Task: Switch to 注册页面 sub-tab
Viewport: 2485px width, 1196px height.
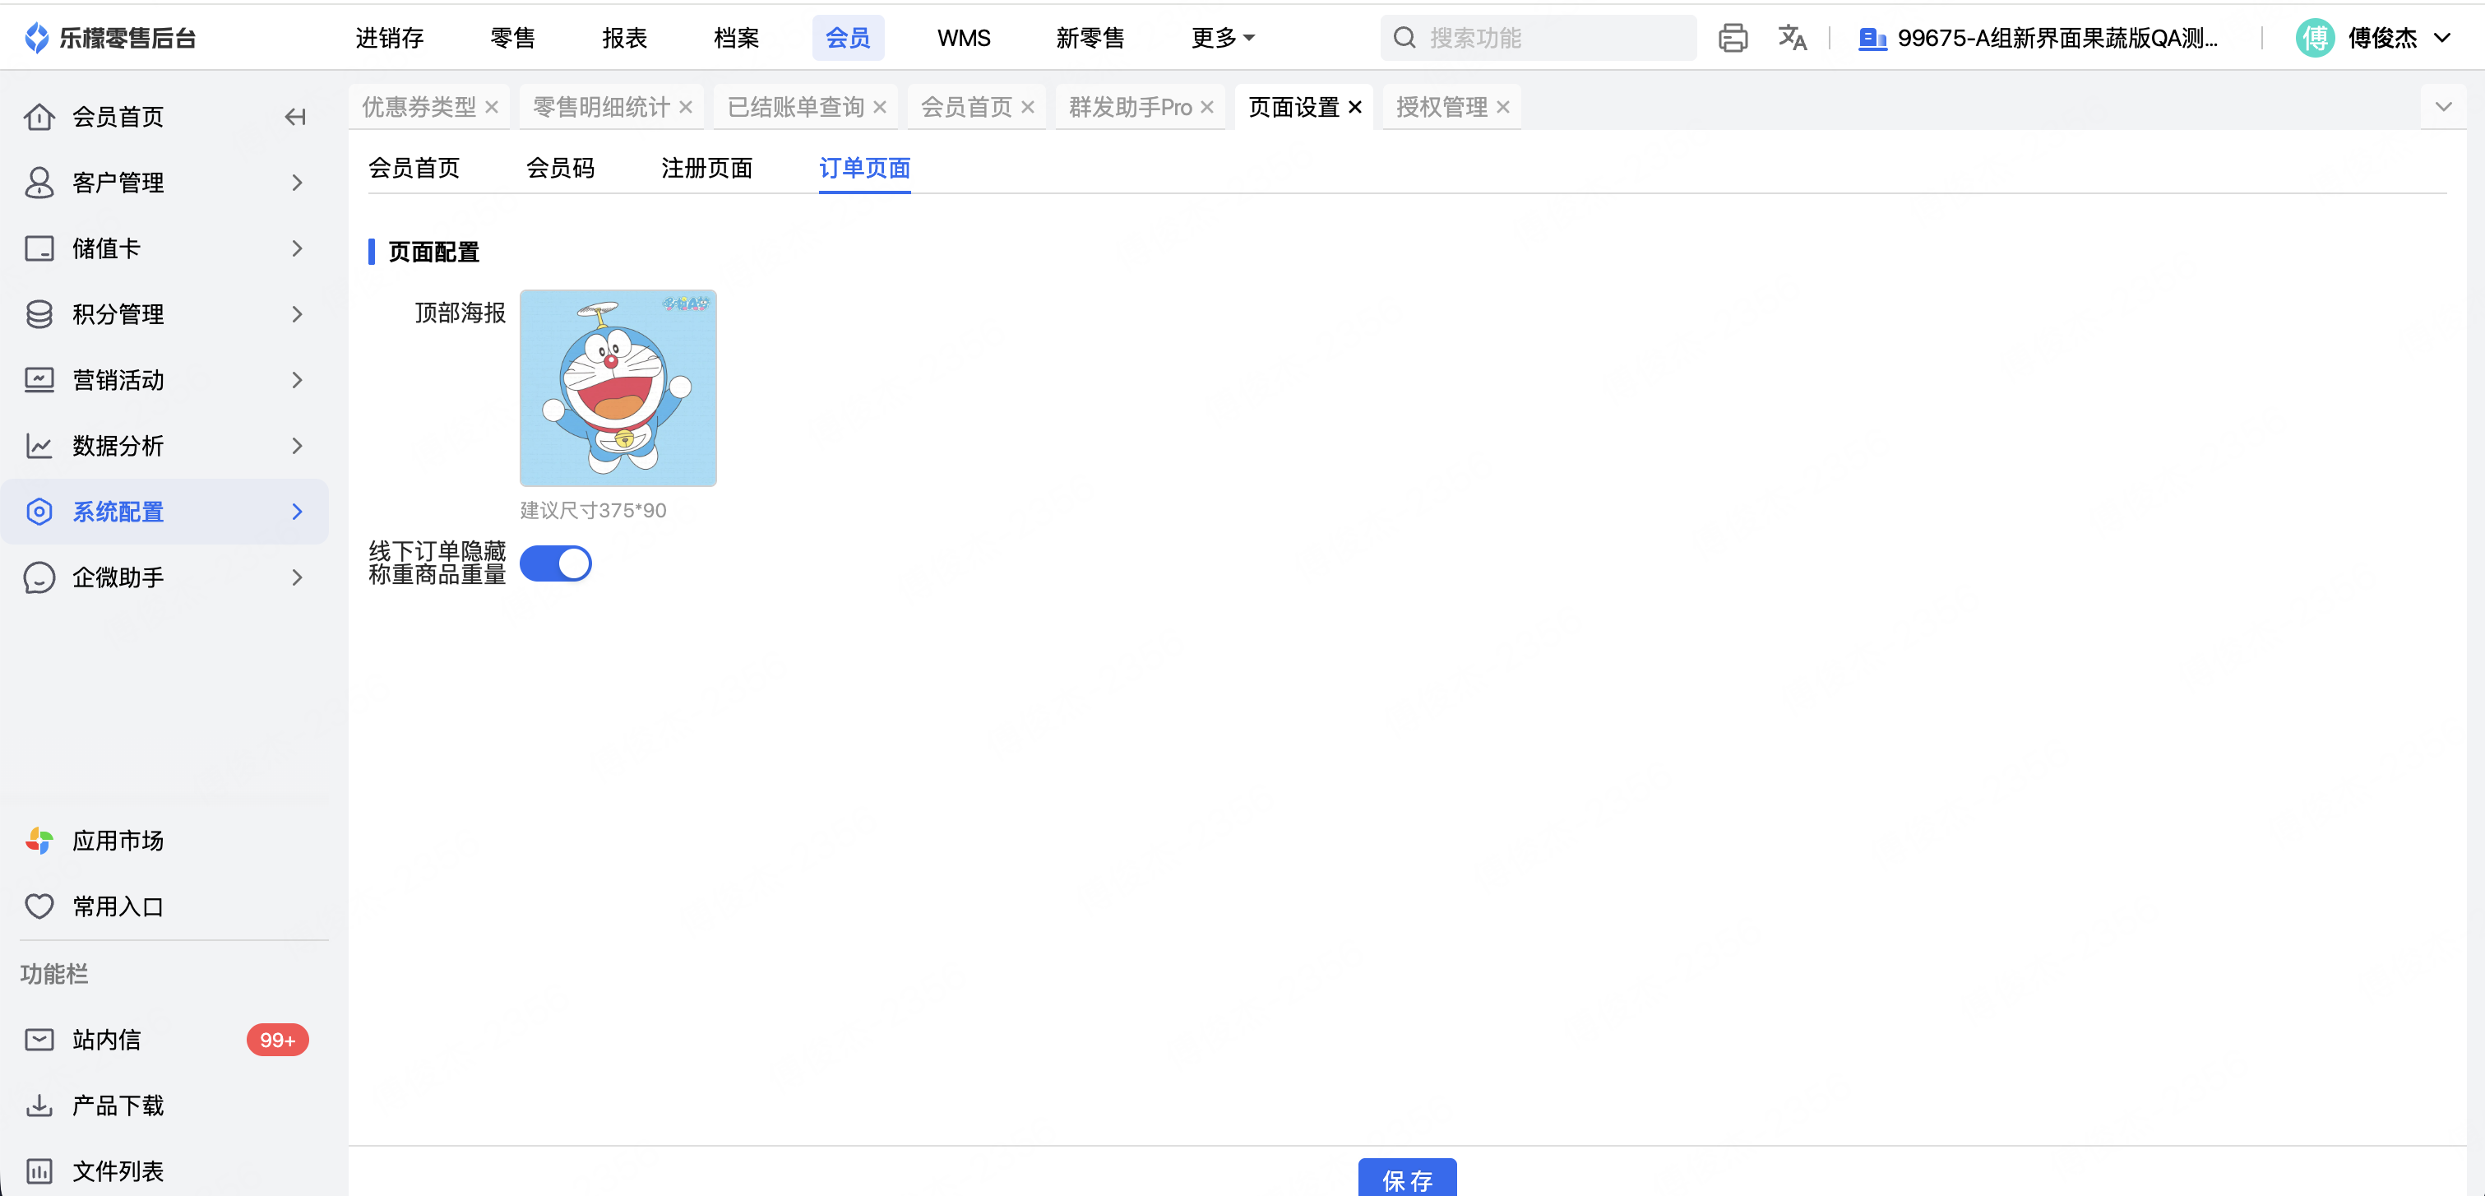Action: click(x=706, y=168)
